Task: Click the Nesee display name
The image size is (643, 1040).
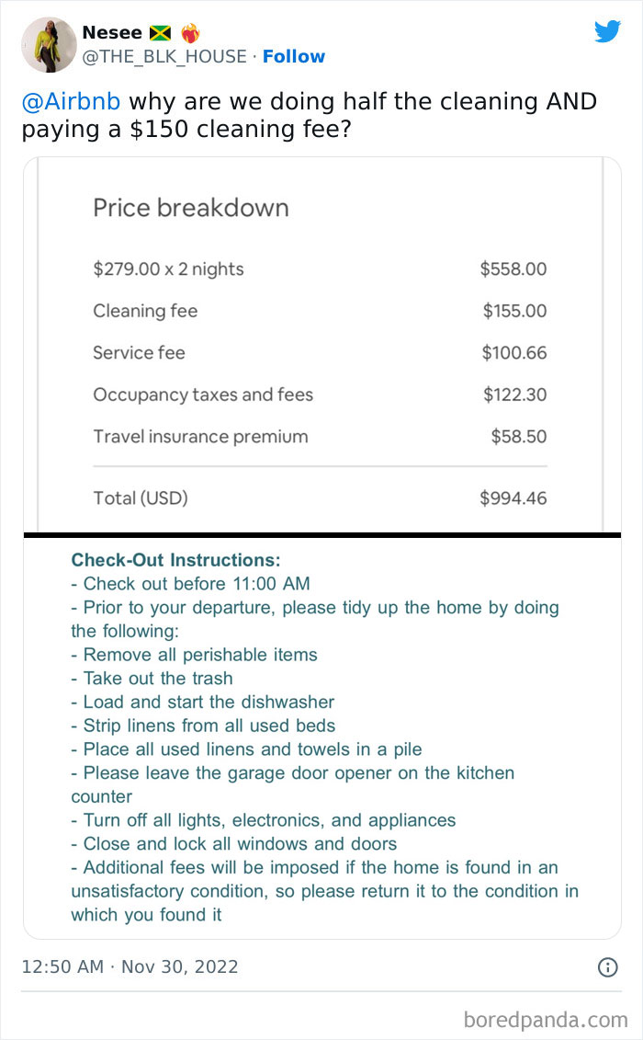Action: pyautogui.click(x=112, y=33)
